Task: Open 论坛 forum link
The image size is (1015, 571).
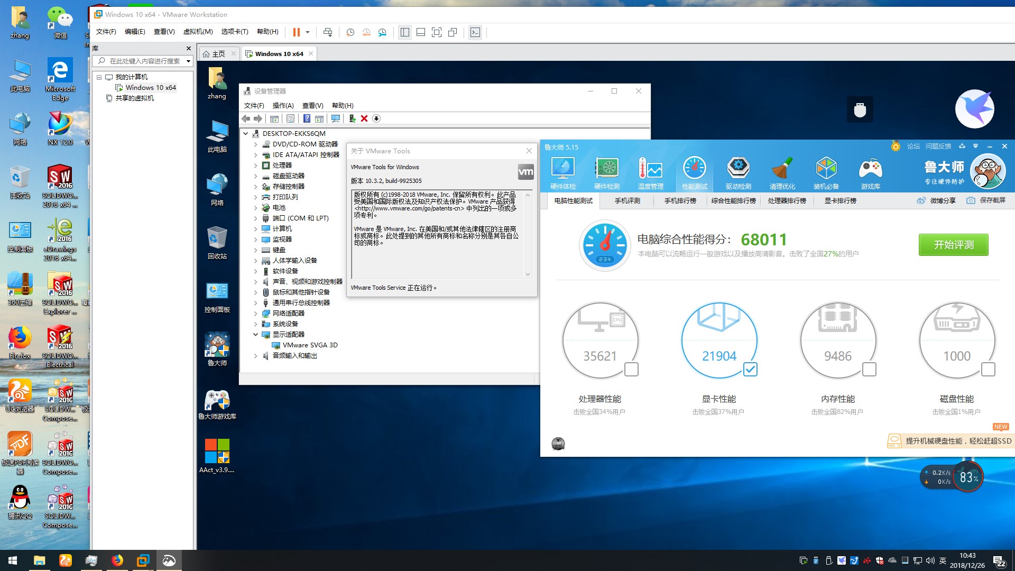Action: (913, 146)
